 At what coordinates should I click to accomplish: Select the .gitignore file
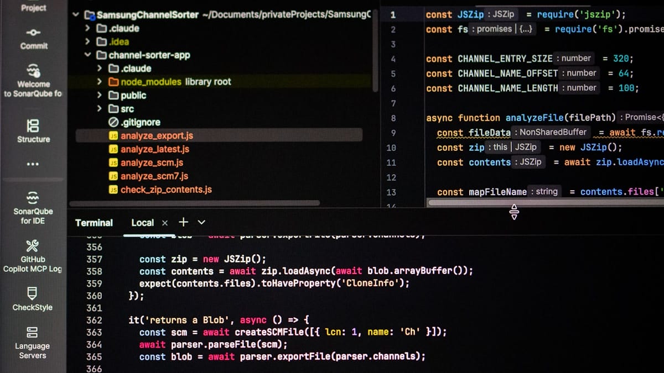(141, 122)
